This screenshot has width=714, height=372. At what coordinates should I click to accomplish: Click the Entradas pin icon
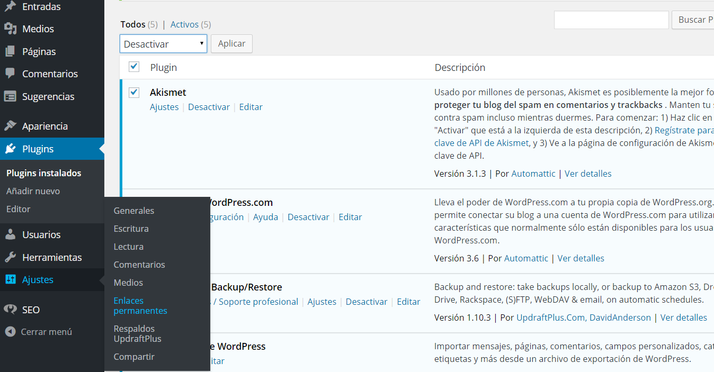pyautogui.click(x=10, y=6)
